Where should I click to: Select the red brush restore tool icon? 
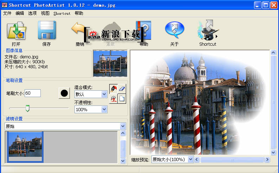pos(113,98)
